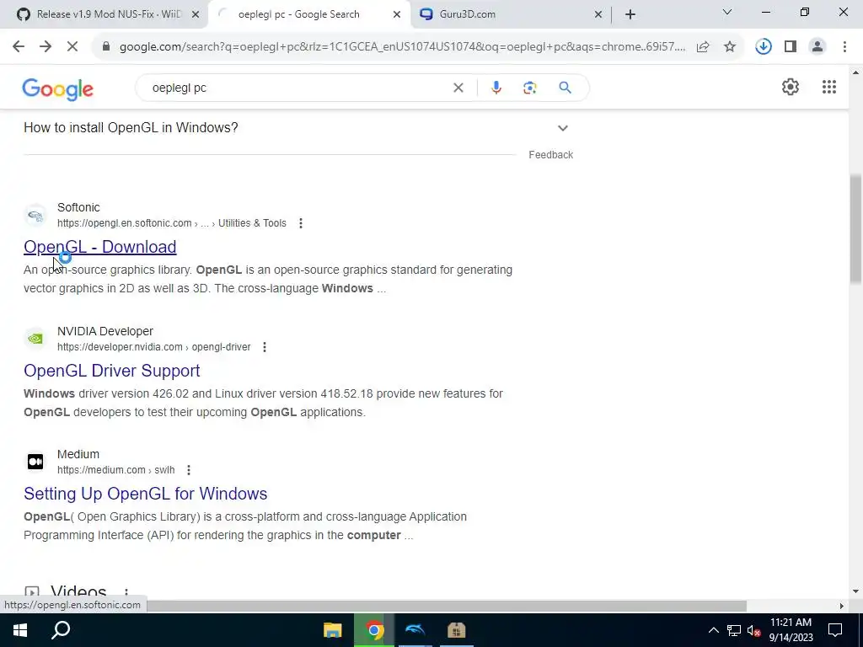Open more options for Medium result
The width and height of the screenshot is (863, 647).
188,470
